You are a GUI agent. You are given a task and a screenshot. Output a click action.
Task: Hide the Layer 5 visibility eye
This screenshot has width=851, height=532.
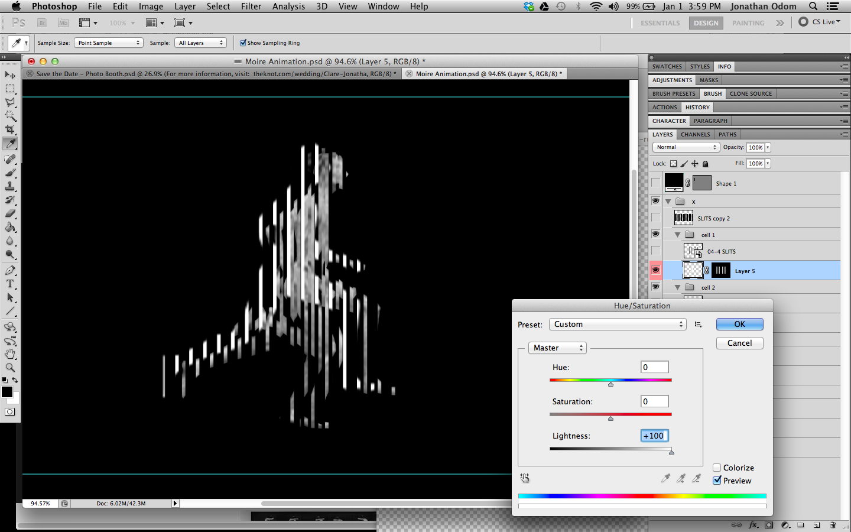(x=655, y=270)
